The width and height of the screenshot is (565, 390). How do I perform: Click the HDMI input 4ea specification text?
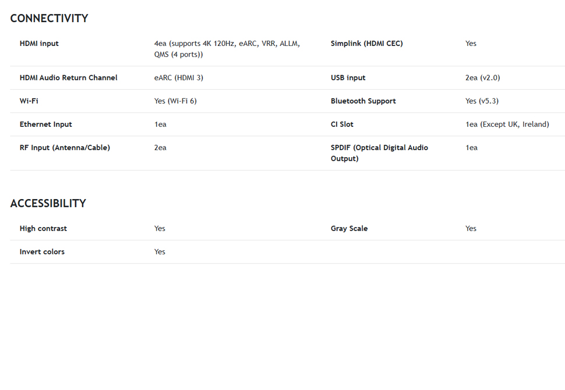[227, 49]
